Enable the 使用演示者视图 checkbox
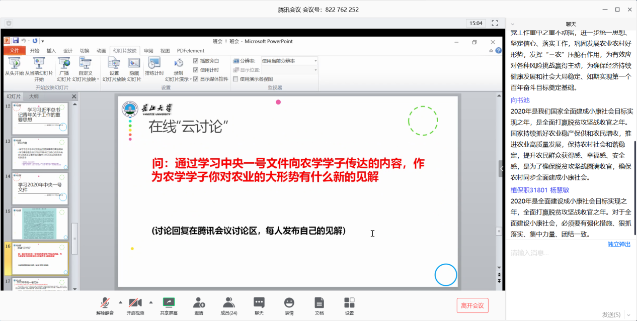This screenshot has width=637, height=321. [x=235, y=79]
